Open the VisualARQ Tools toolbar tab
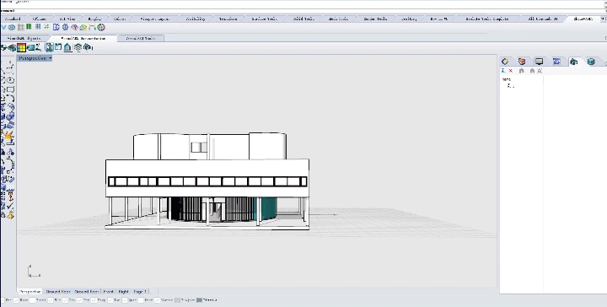607x307 pixels. pyautogui.click(x=141, y=38)
